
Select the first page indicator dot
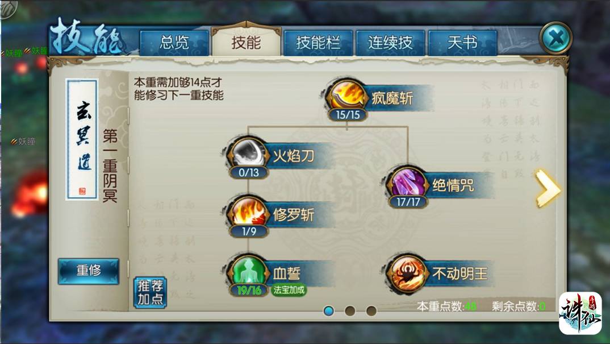pos(329,310)
